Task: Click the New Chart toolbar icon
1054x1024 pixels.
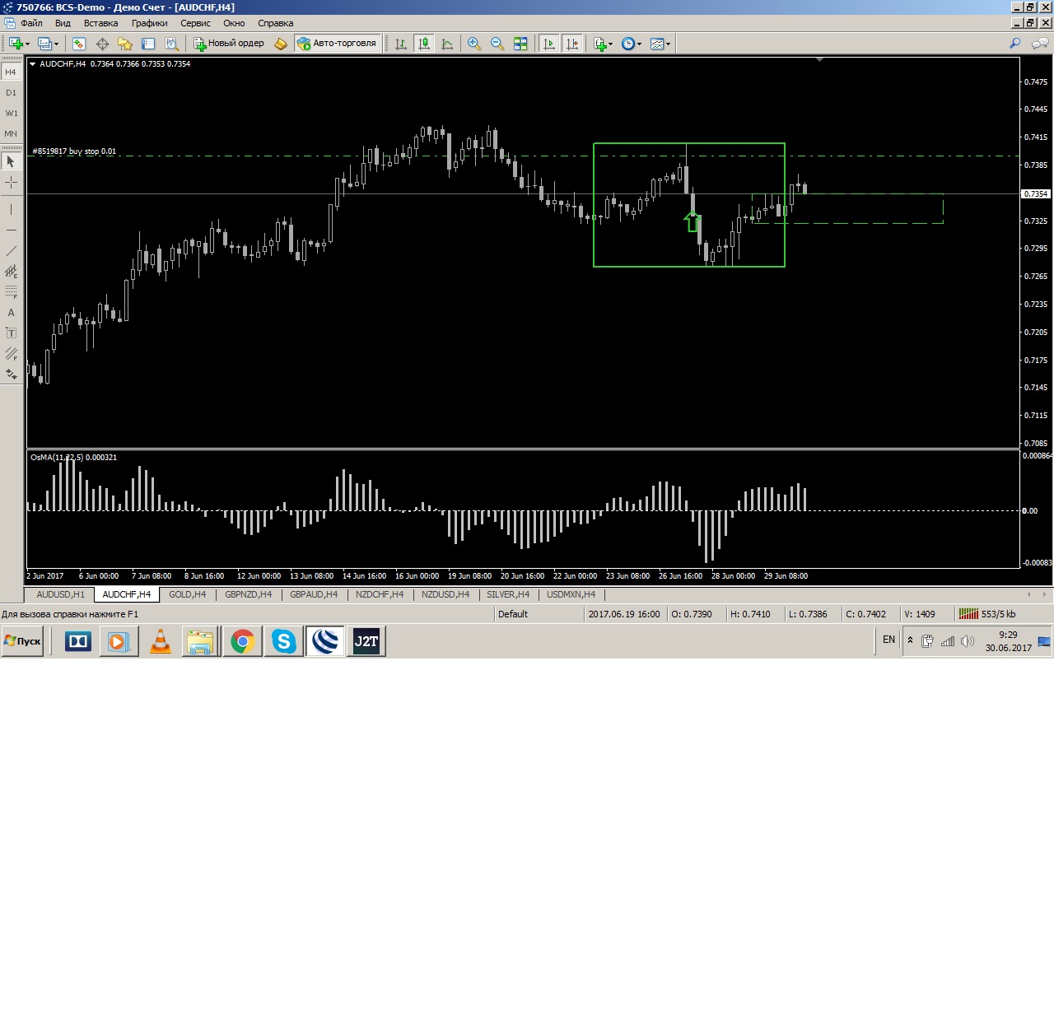Action: point(16,44)
